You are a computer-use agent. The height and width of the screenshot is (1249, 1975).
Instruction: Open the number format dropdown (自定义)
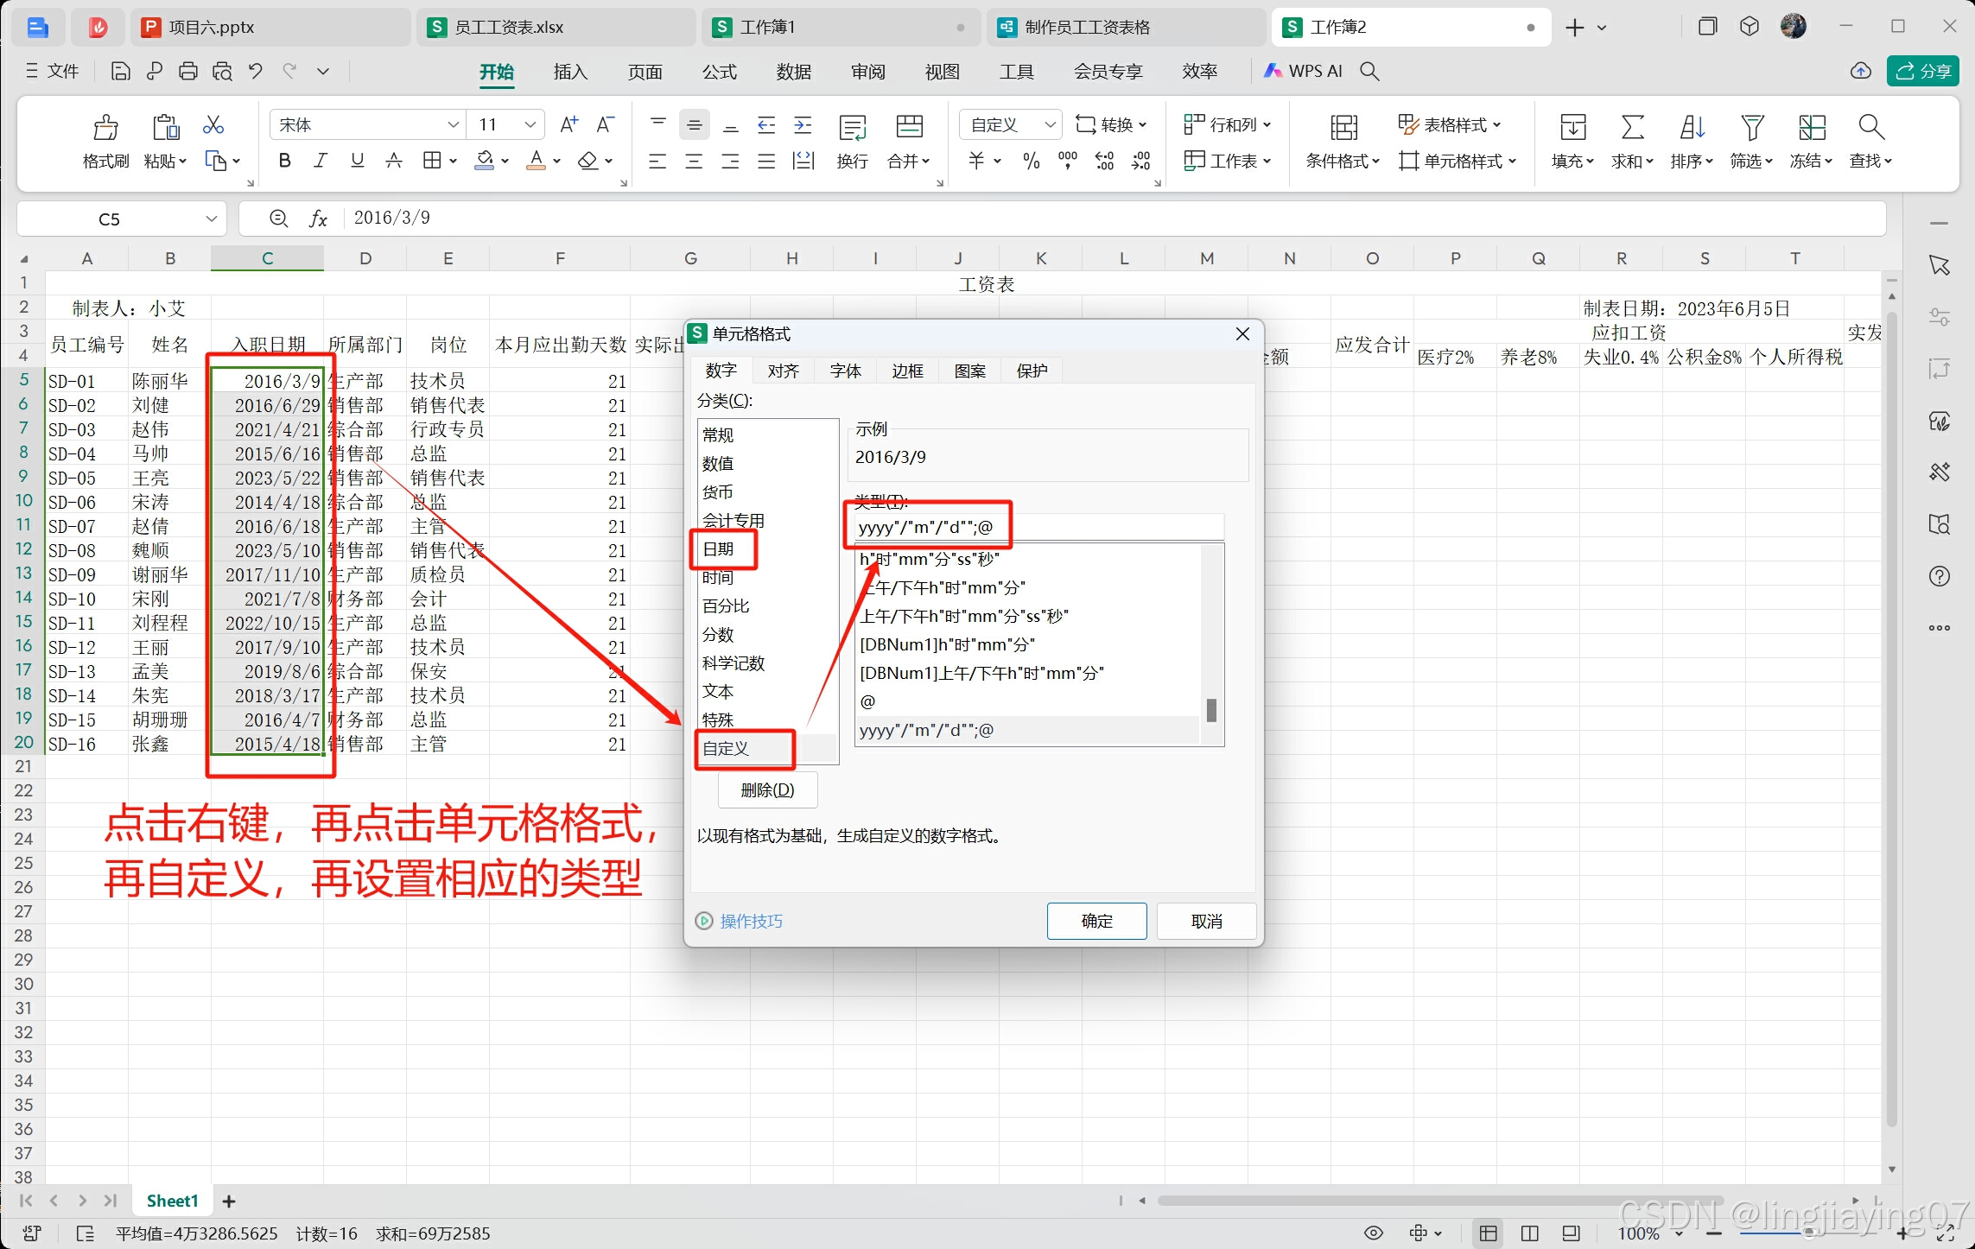[1050, 124]
